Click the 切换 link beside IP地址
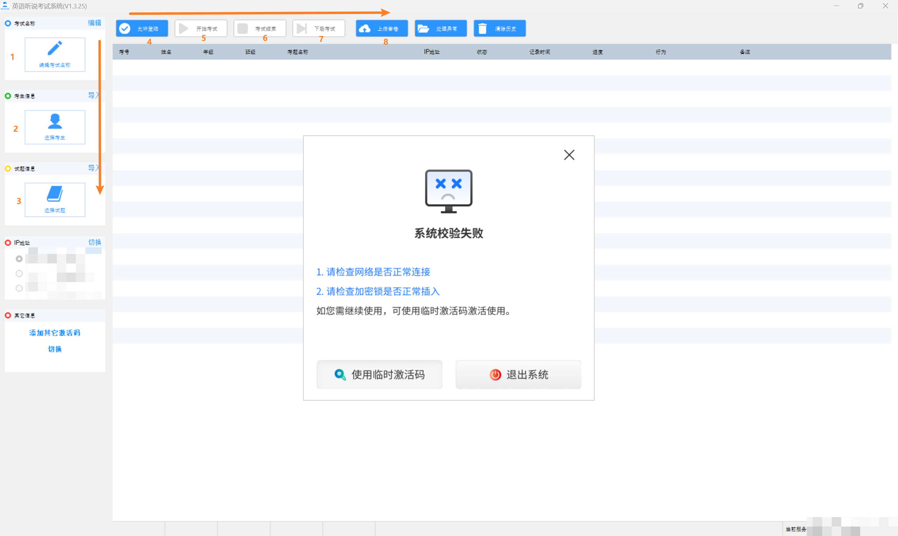 (x=95, y=242)
